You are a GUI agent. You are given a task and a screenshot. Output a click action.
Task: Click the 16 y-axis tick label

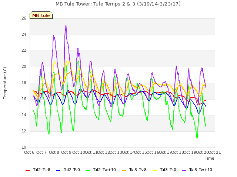click(x=24, y=99)
